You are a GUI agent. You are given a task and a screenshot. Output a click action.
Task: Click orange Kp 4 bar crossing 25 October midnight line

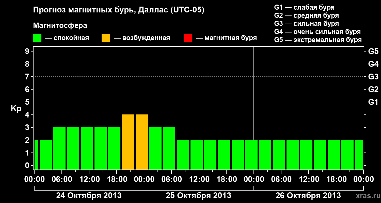(x=142, y=142)
